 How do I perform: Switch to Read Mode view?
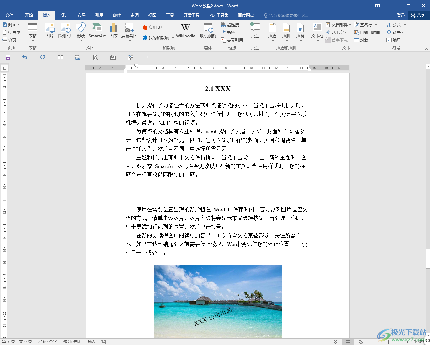pos(335,342)
